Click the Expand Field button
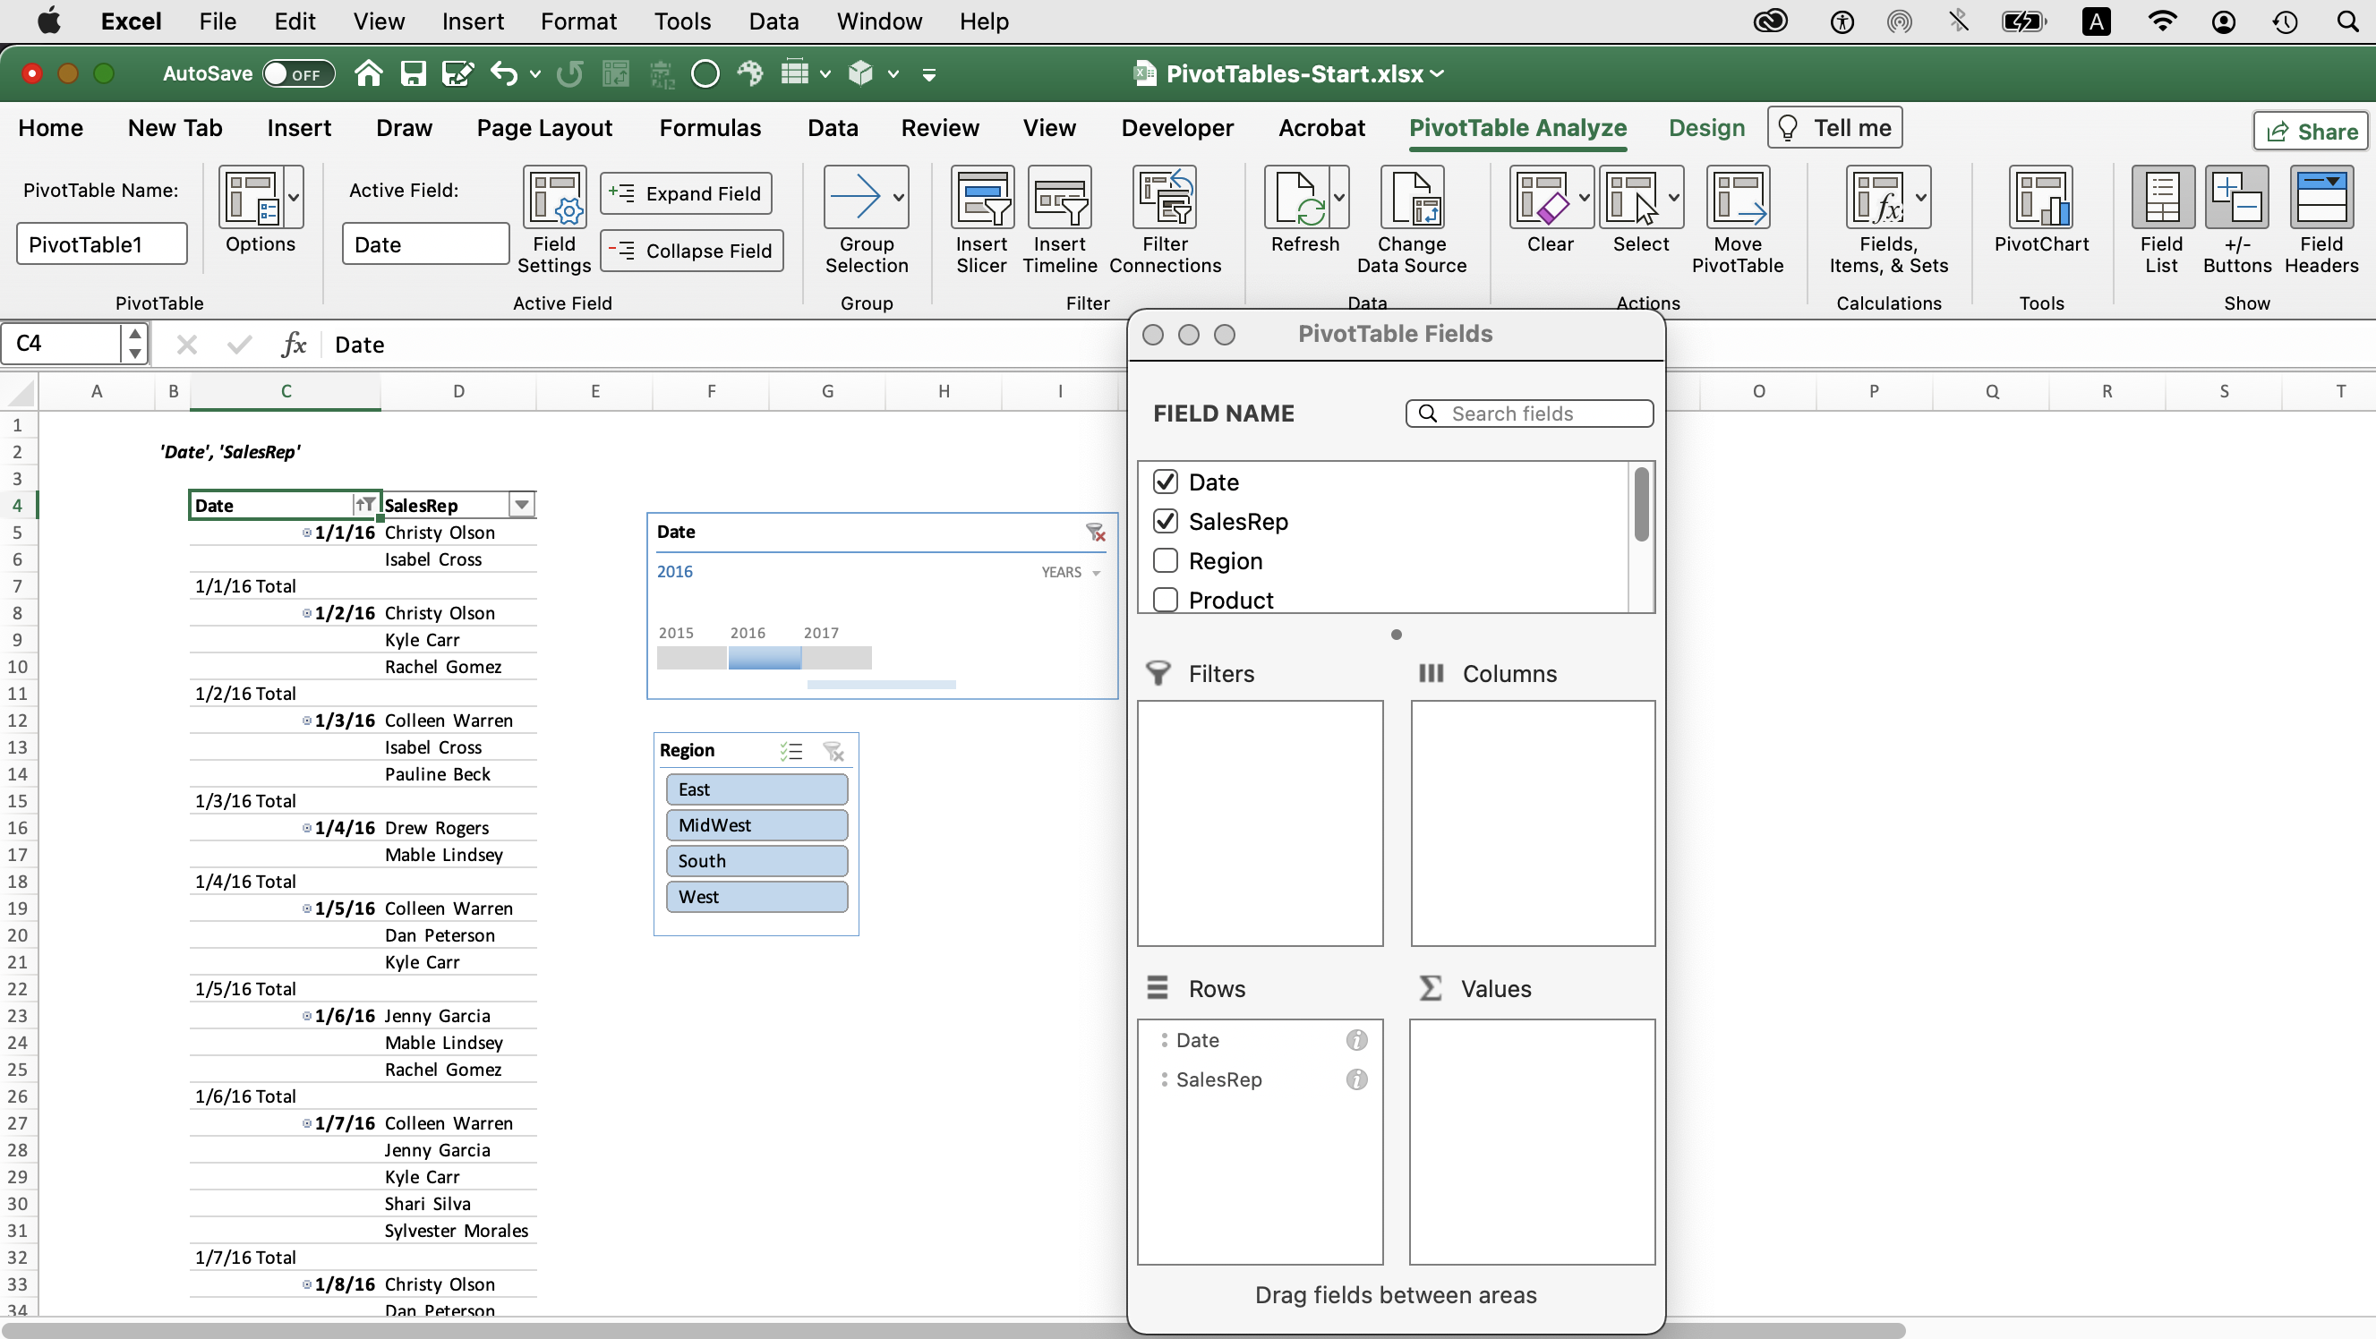This screenshot has width=2376, height=1339. click(x=685, y=193)
